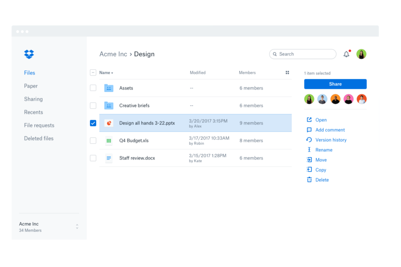Navigate back to Acme Inc via breadcrumb
Image resolution: width=401 pixels, height=267 pixels.
[113, 54]
